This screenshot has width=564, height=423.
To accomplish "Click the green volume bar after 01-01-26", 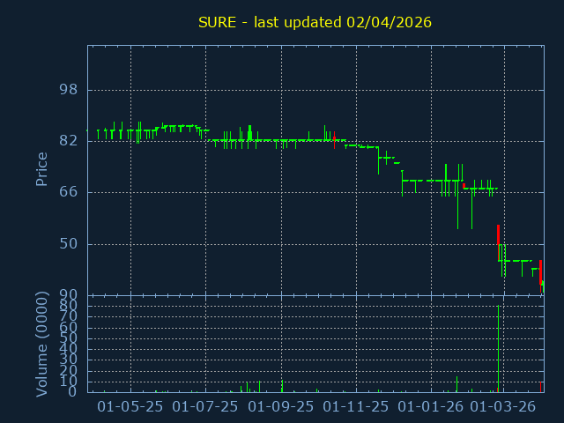I will click(456, 384).
